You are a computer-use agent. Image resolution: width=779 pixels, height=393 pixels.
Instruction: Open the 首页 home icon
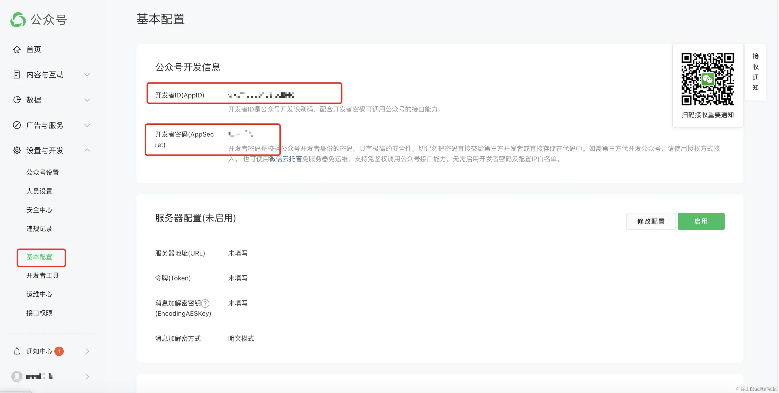point(17,49)
